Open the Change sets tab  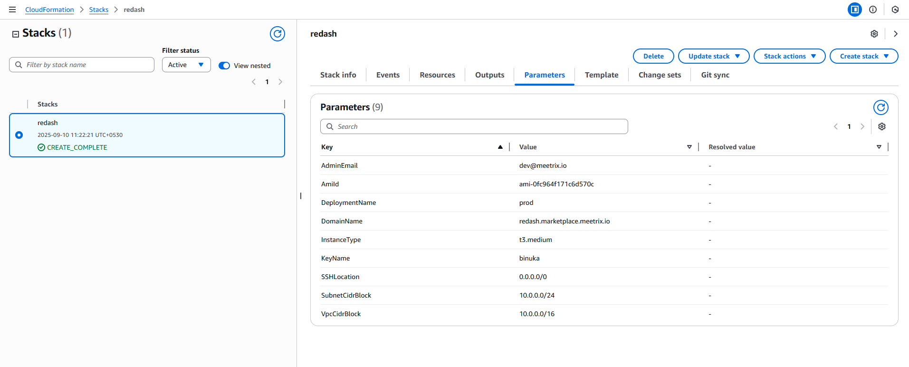coord(660,75)
